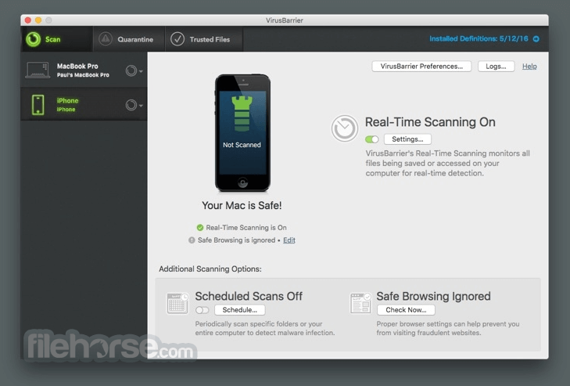Click the VirusBarrier window title
This screenshot has width=570, height=386.
[285, 20]
